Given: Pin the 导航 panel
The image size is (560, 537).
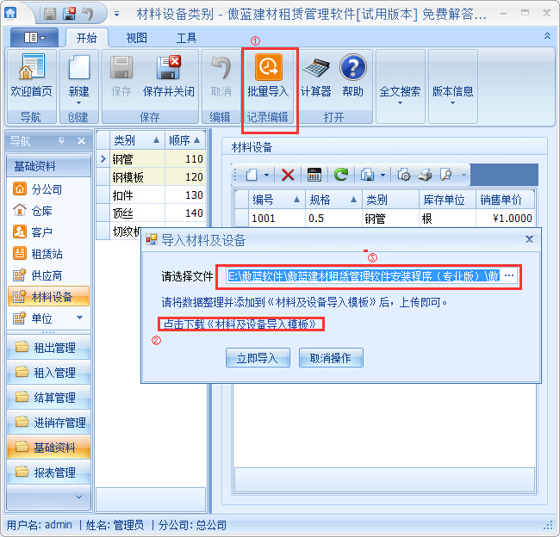Looking at the screenshot, I should click(62, 141).
